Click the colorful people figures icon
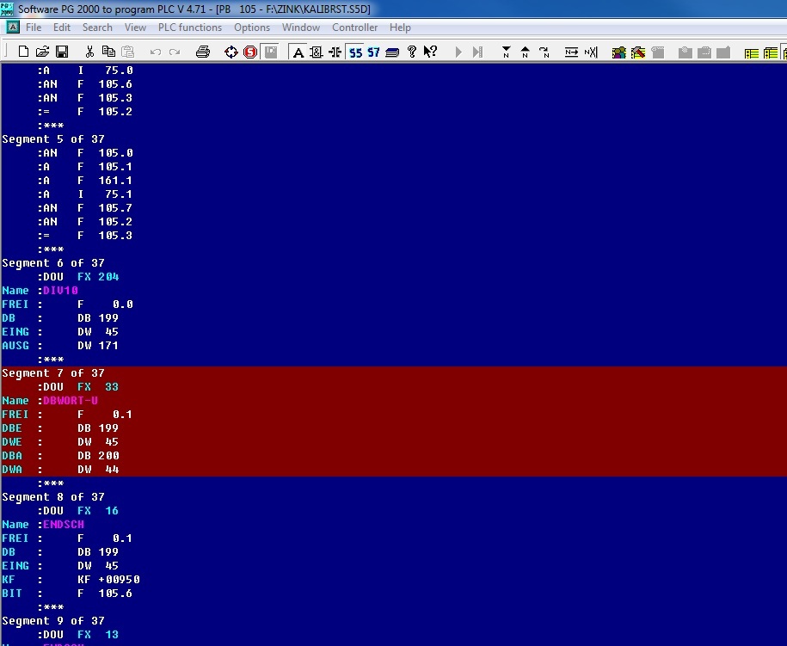787x646 pixels. click(x=619, y=52)
